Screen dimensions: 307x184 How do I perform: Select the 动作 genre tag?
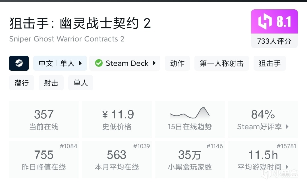point(177,63)
